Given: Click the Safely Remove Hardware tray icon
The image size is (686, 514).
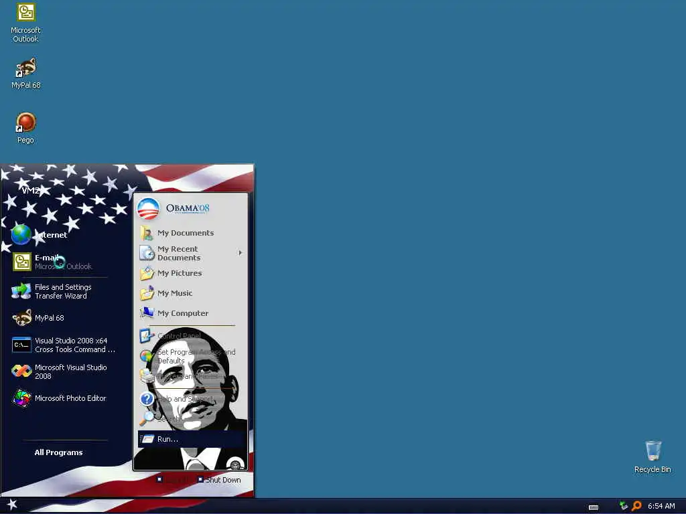Looking at the screenshot, I should 624,506.
